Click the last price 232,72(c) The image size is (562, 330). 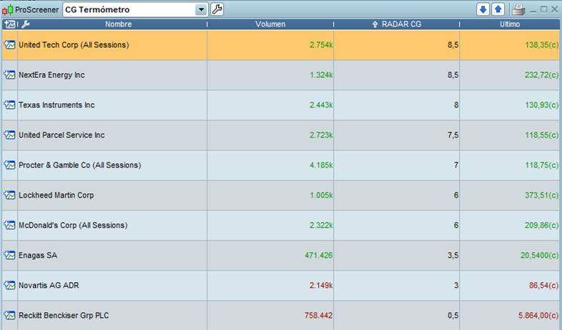point(542,75)
